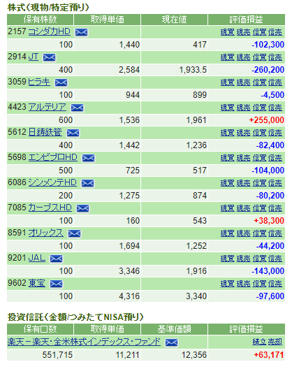Open the mail icon beside シンメンテHD
The width and height of the screenshot is (292, 369).
88,183
